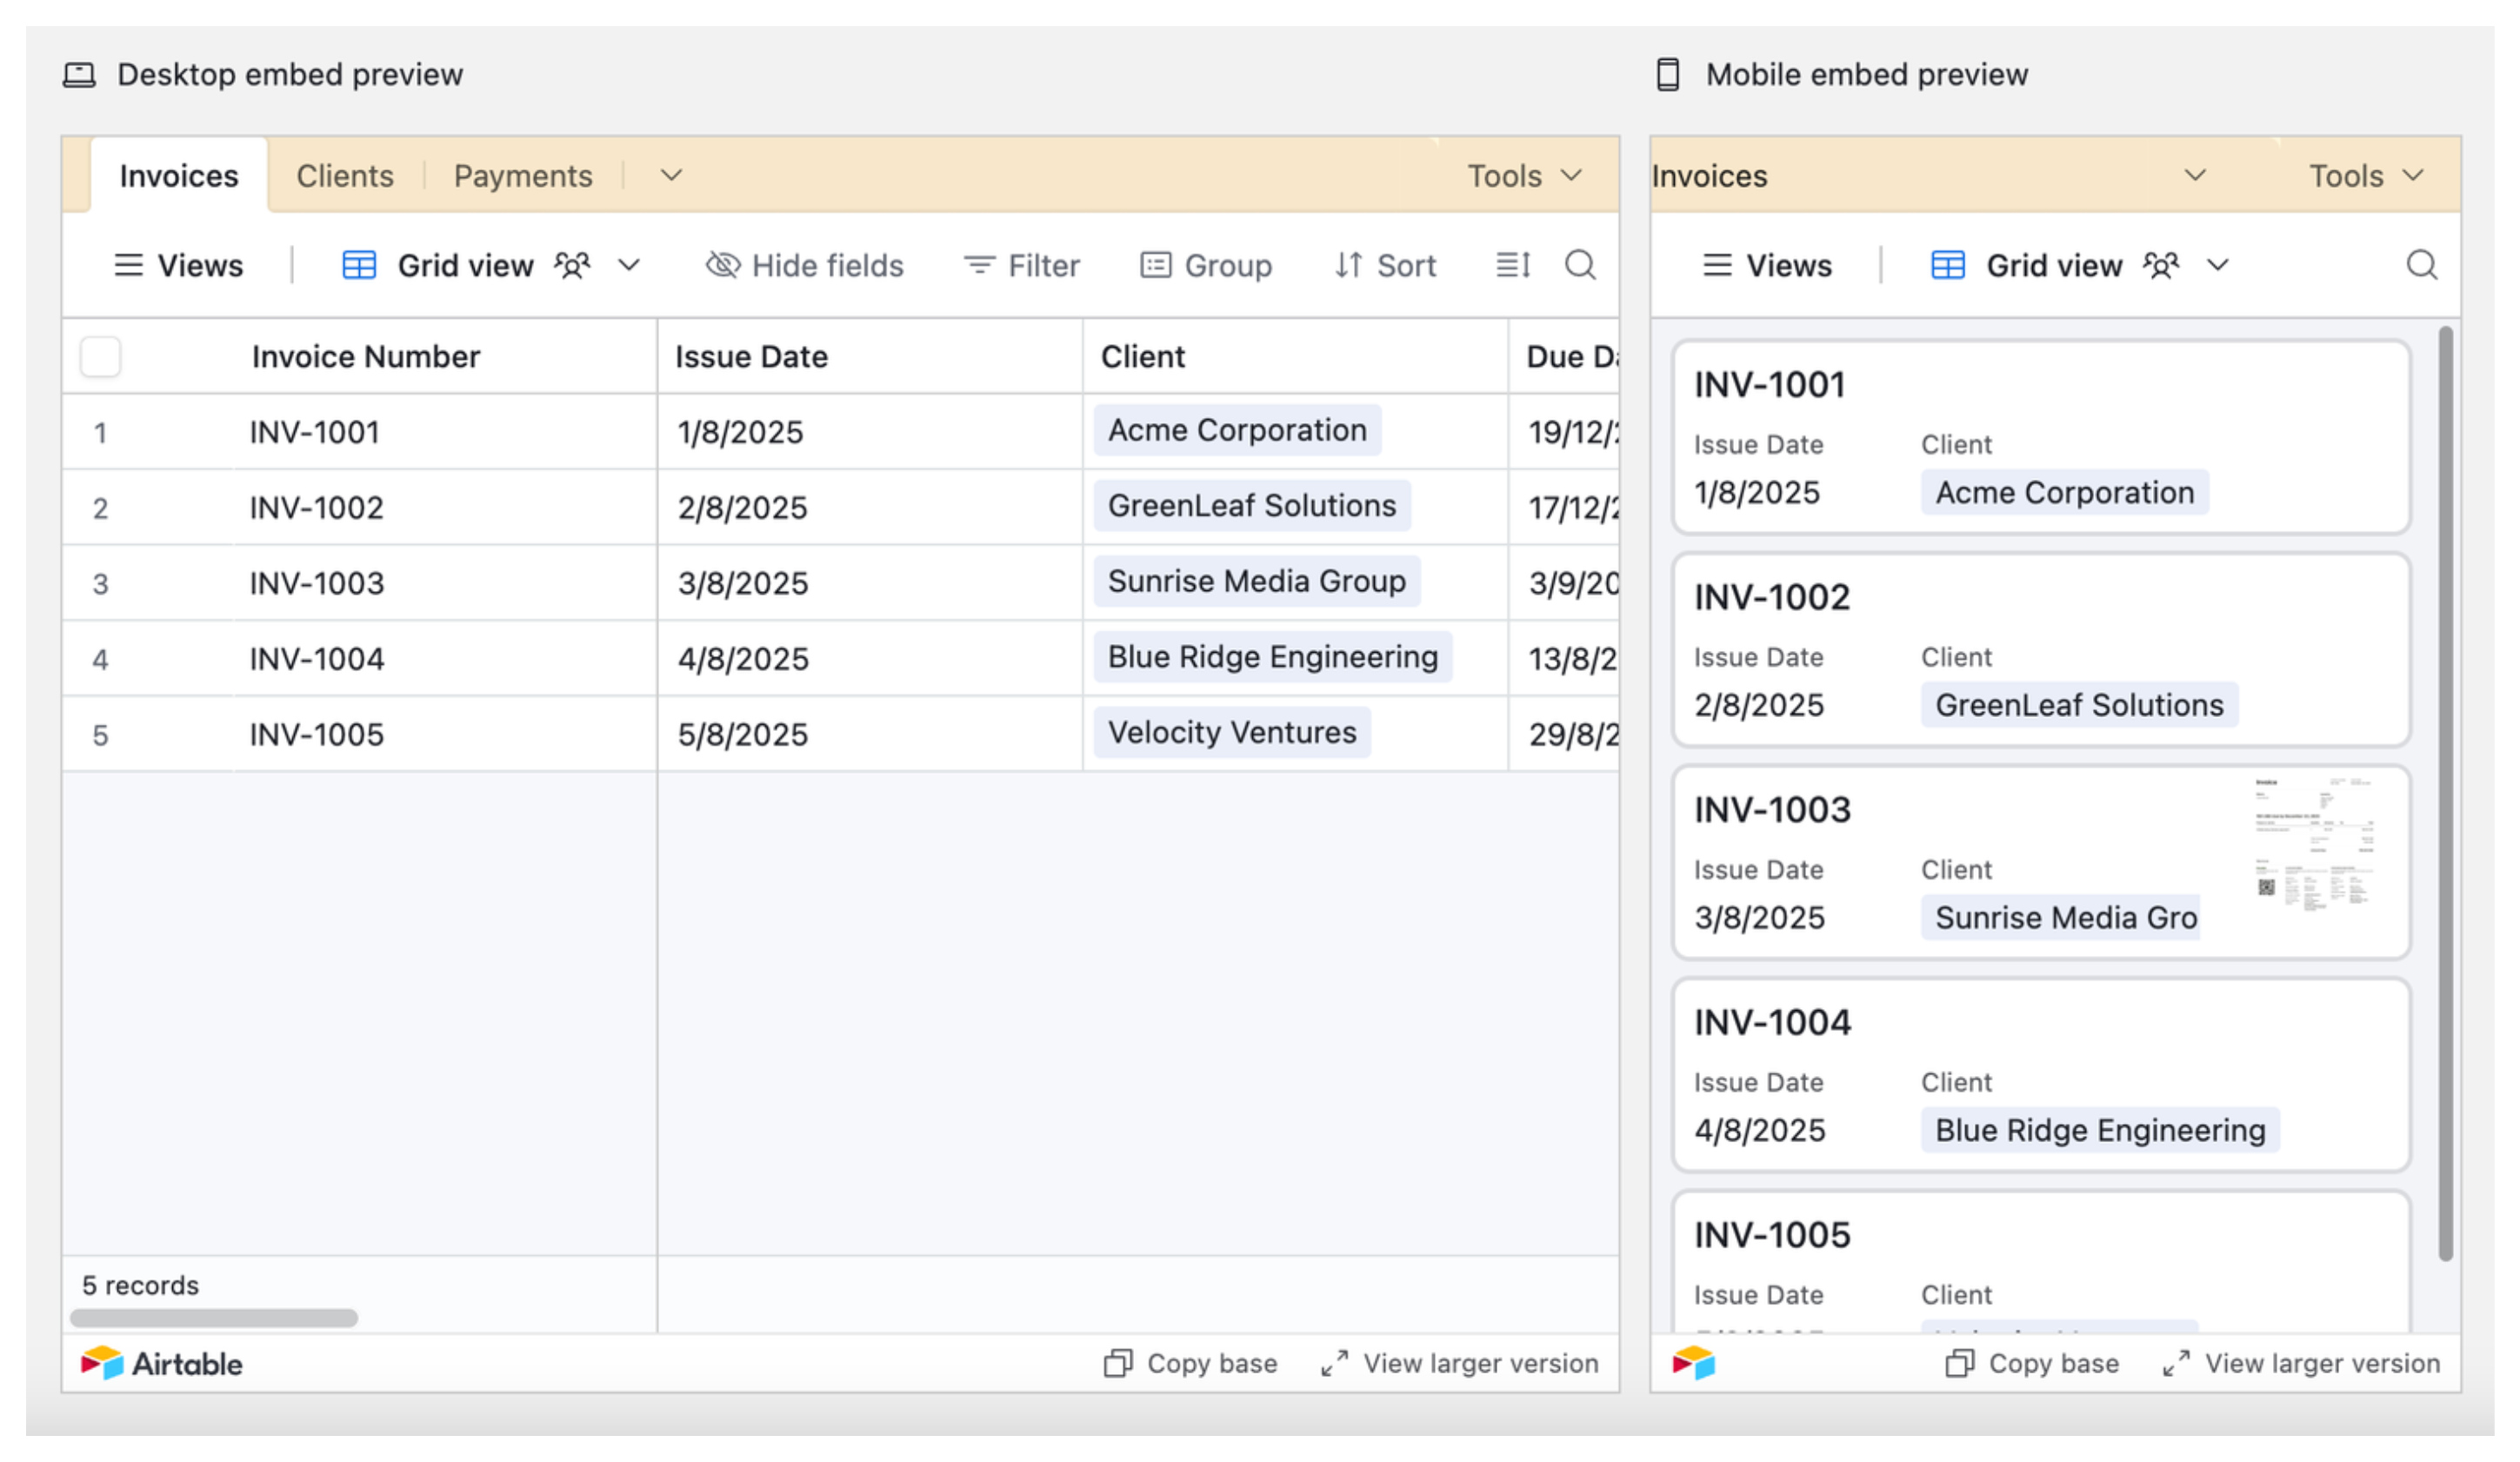Group records using the Group tool
2520x1462 pixels.
(x=1206, y=265)
